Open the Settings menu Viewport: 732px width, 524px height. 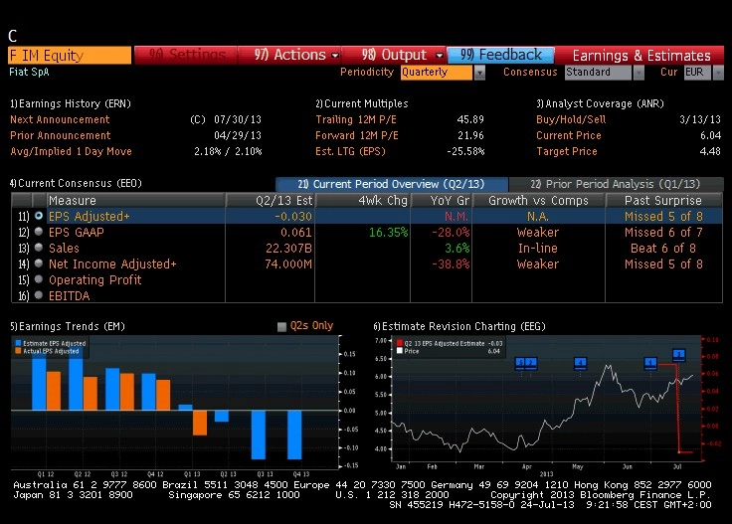tap(186, 55)
